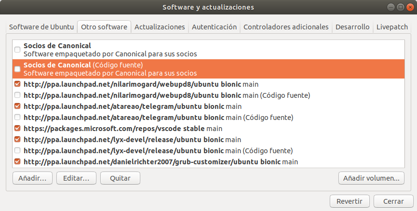417x211 pixels.
Task: Open the Actualizaciones tab
Action: [160, 27]
